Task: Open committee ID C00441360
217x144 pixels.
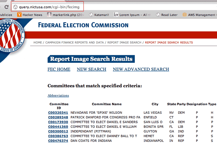Action: point(58,127)
